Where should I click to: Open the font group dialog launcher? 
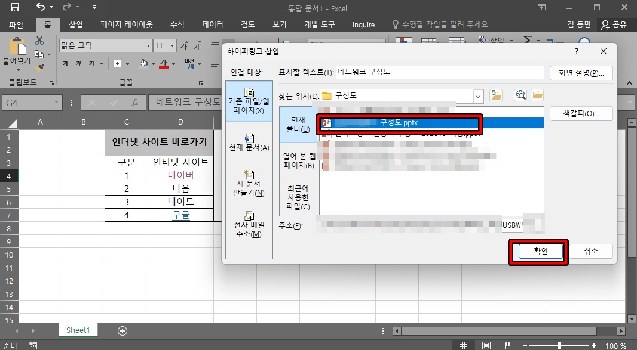(x=201, y=83)
